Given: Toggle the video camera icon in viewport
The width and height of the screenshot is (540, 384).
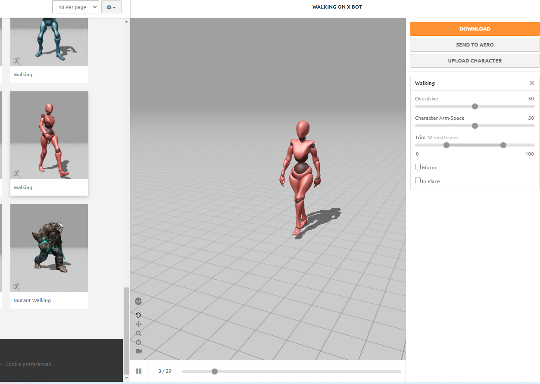Looking at the screenshot, I should pos(139,351).
